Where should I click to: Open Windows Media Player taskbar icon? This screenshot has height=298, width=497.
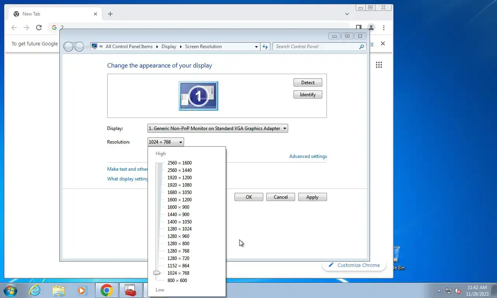coord(82,290)
